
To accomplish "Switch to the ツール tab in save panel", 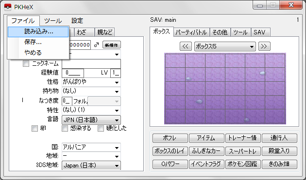I will 240,32.
